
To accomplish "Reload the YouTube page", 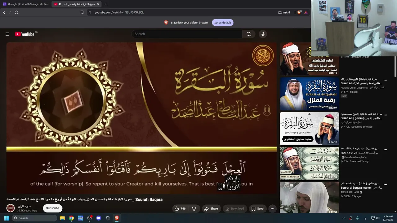I will click(16, 12).
